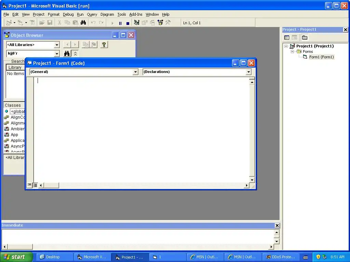Click the Copy icon in main toolbar
The height and width of the screenshot is (262, 350).
click(x=67, y=23)
